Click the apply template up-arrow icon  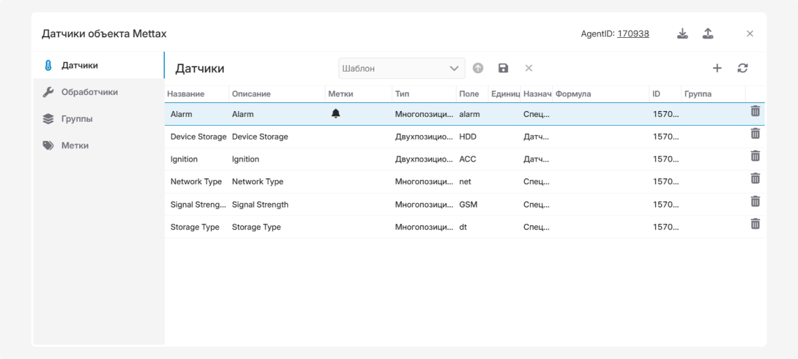[478, 68]
